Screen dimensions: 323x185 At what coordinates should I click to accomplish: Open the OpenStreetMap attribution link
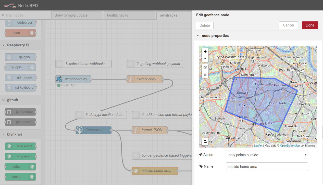click(x=290, y=146)
